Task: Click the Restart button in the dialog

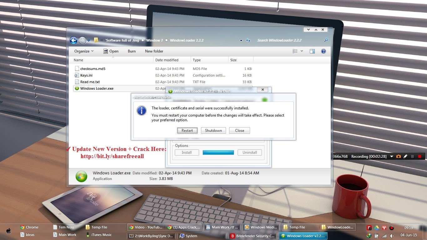Action: pos(187,131)
